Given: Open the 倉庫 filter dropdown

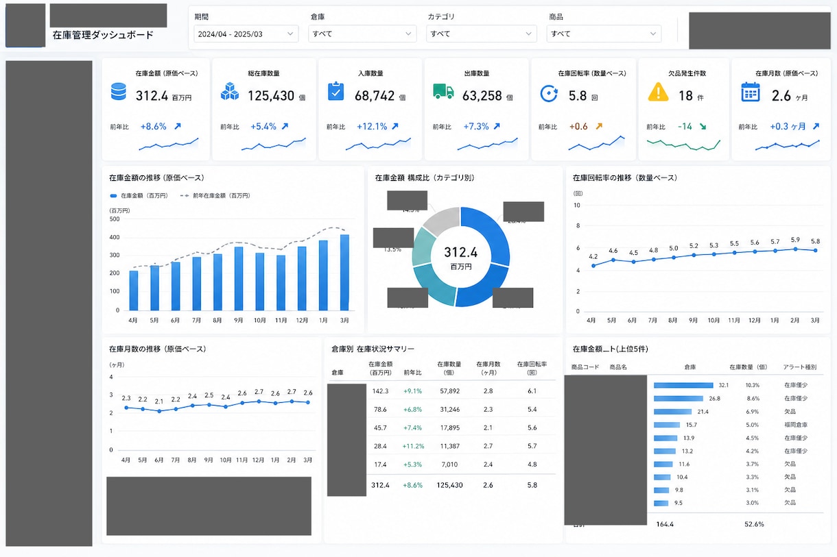Looking at the screenshot, I should coord(362,34).
